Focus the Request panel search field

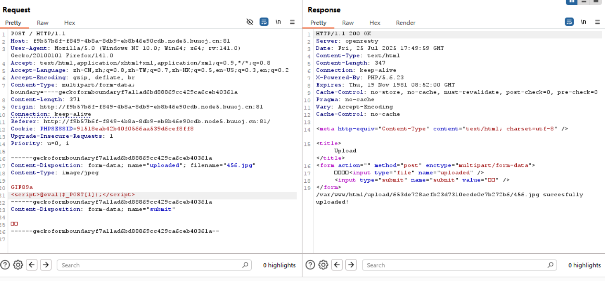154,265
